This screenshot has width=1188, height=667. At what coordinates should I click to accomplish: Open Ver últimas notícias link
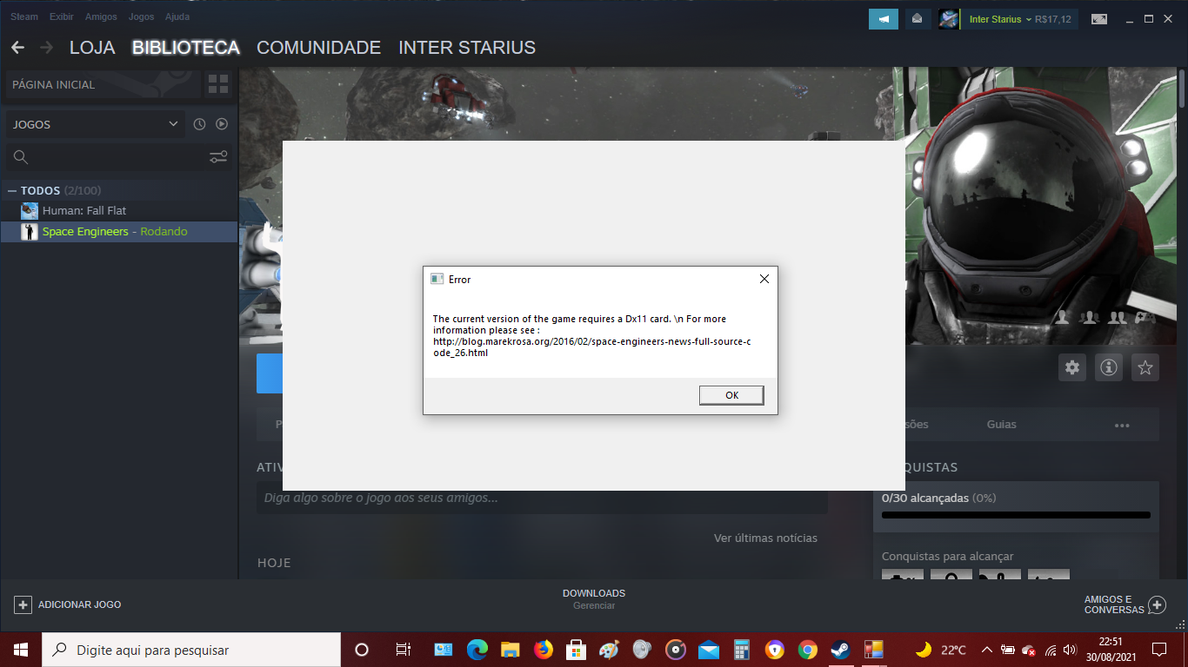(765, 538)
